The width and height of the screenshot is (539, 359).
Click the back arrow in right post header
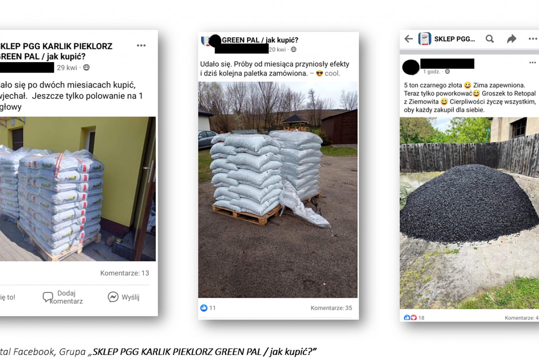click(x=409, y=39)
